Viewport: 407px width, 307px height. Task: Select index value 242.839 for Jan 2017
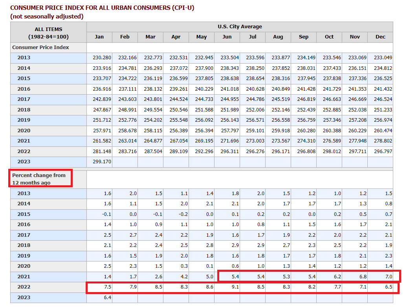[x=102, y=99]
